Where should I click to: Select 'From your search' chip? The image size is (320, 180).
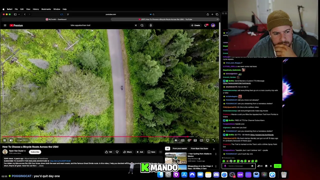180,148
